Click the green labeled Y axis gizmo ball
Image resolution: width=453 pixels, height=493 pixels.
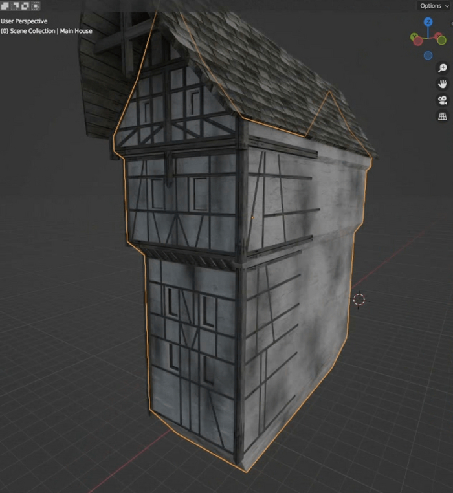point(413,36)
